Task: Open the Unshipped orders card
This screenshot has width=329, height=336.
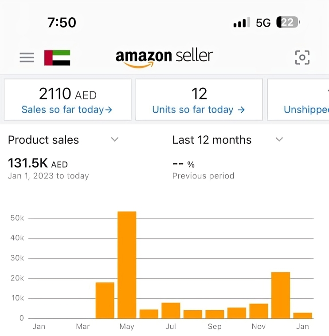Action: point(298,99)
